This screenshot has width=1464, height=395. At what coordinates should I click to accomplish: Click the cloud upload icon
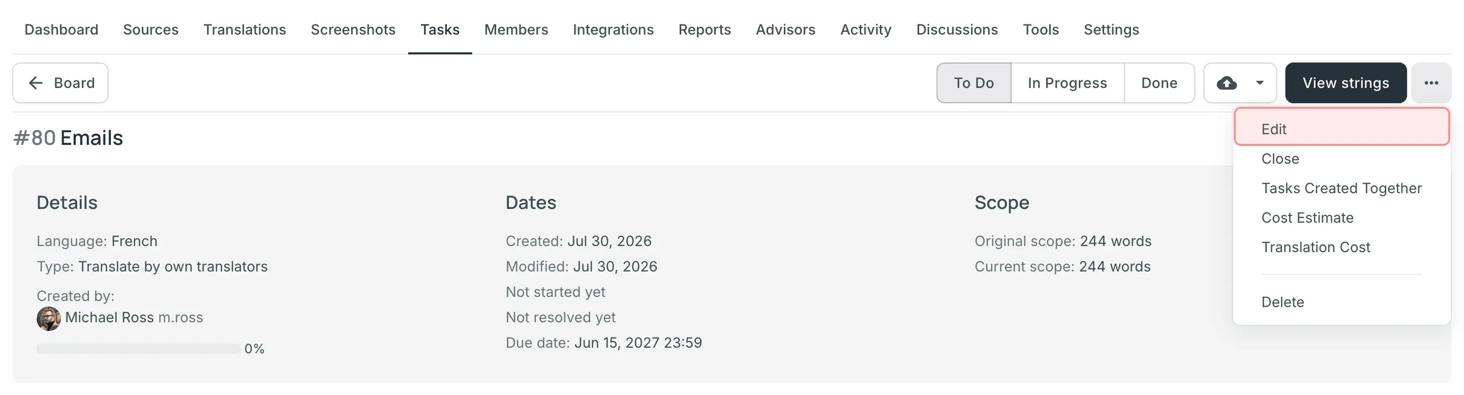click(1227, 83)
